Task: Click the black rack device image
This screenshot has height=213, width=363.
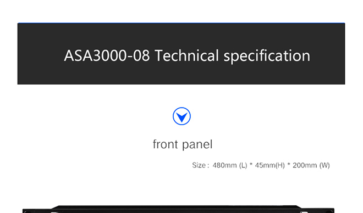Action: (178, 209)
